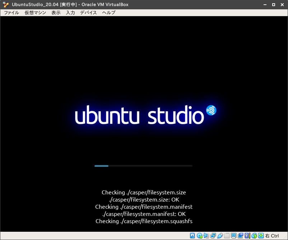Open the 表示 menu
Image resolution: width=288 pixels, height=240 pixels.
tap(56, 13)
